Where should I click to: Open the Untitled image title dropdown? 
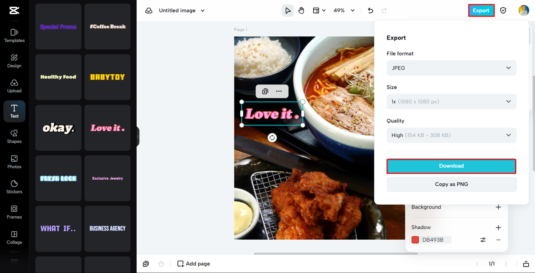point(182,10)
